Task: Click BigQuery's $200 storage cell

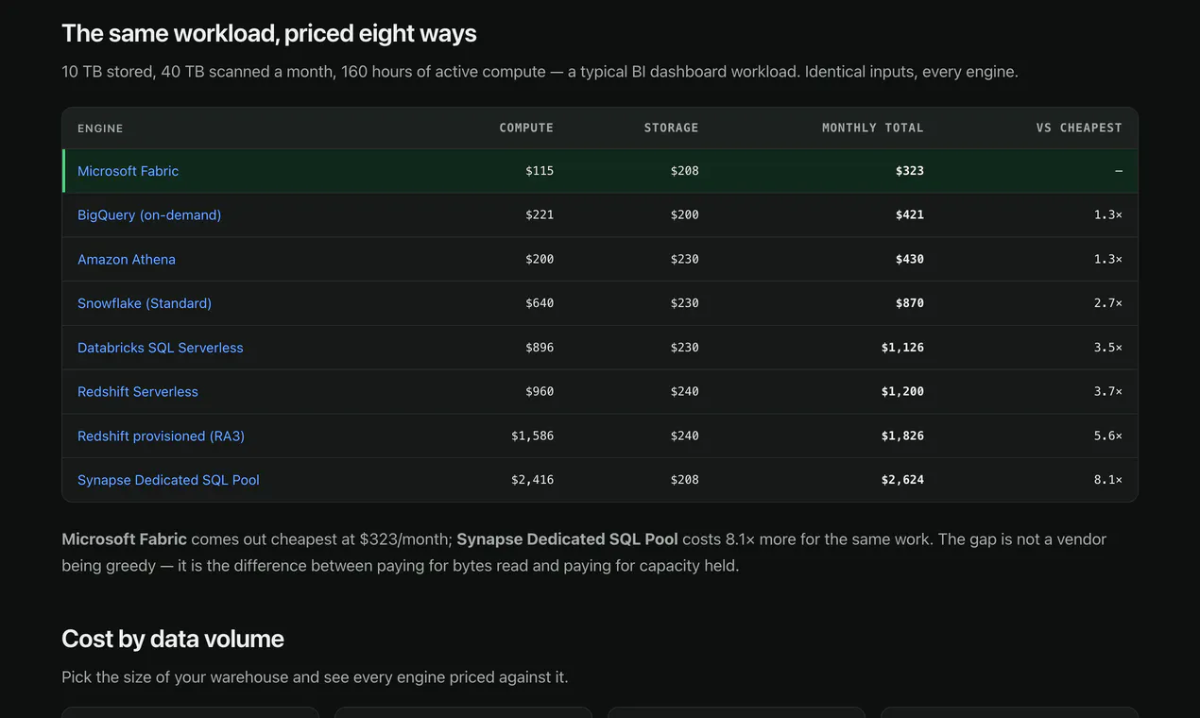Action: pos(685,215)
